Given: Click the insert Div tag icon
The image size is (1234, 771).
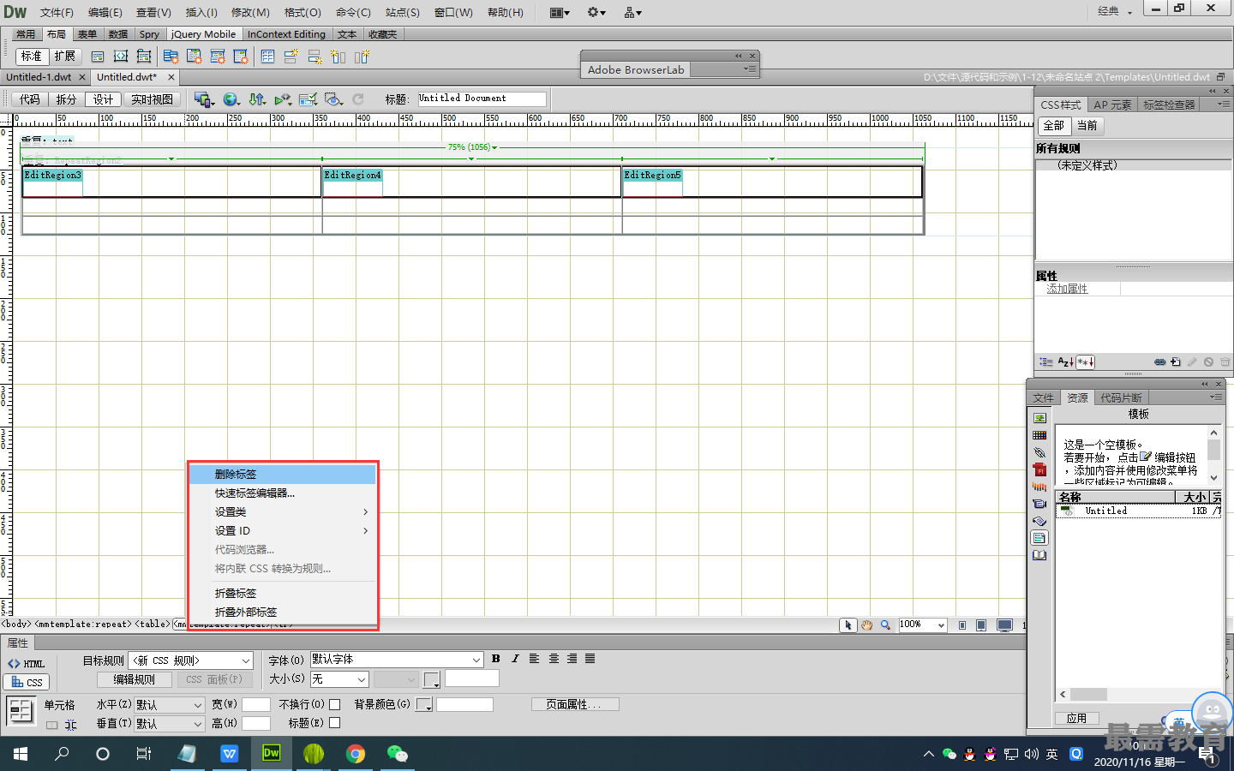Looking at the screenshot, I should (x=98, y=57).
